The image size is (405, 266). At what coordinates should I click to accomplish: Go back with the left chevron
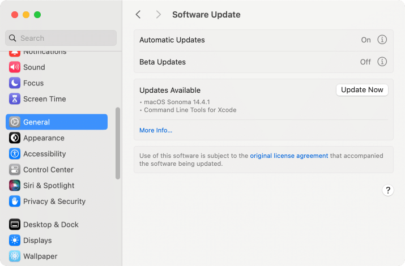coord(138,15)
